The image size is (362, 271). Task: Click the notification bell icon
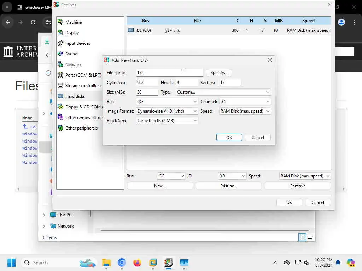click(x=338, y=263)
